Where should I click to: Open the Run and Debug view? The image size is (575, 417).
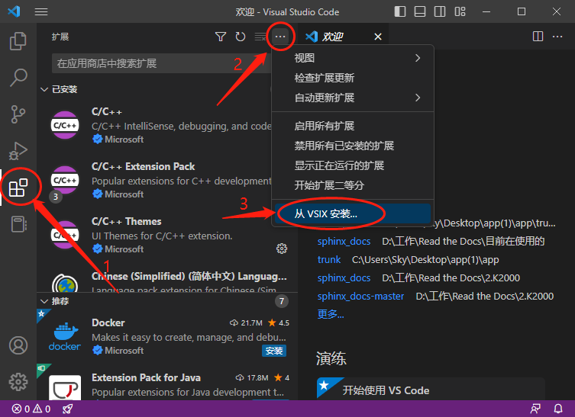pyautogui.click(x=18, y=150)
